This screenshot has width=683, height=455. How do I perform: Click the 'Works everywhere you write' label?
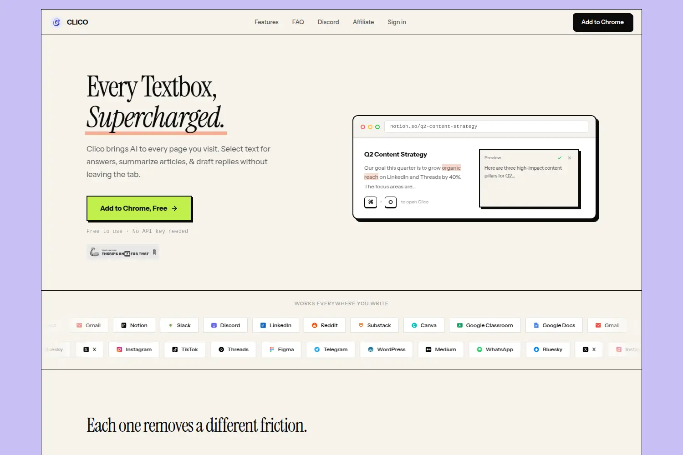point(341,303)
